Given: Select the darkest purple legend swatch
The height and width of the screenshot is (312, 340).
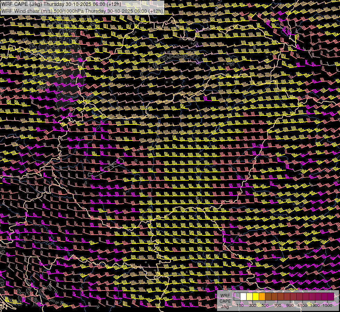Looking at the screenshot, I should pos(331,297).
